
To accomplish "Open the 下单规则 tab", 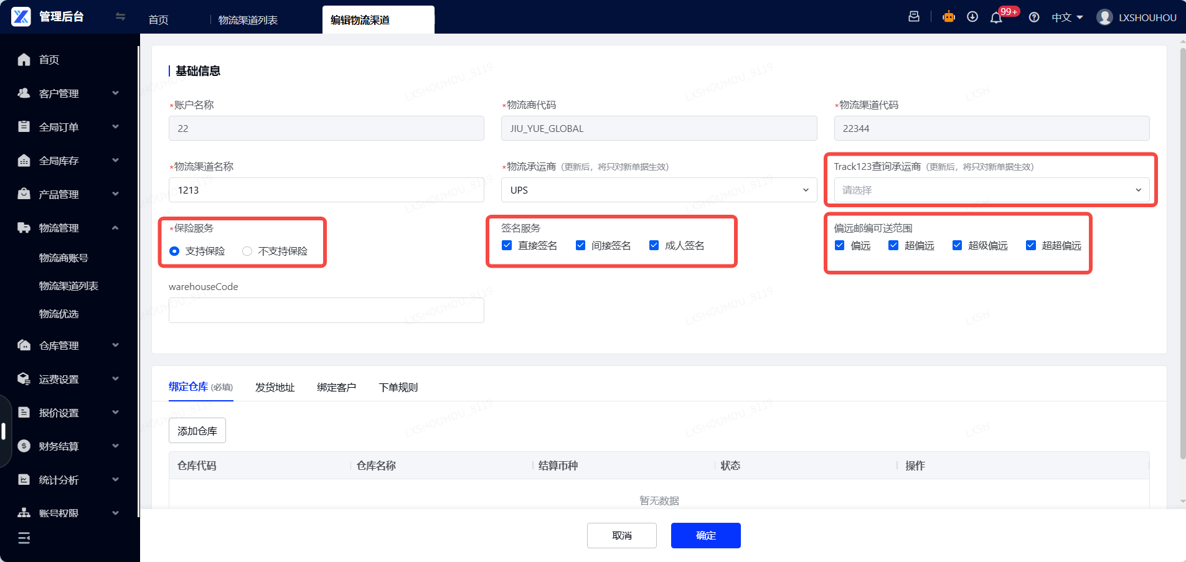I will tap(398, 388).
